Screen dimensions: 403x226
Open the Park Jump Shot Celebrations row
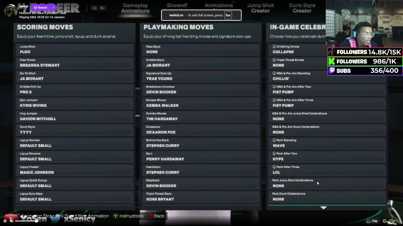pyautogui.click(x=327, y=183)
